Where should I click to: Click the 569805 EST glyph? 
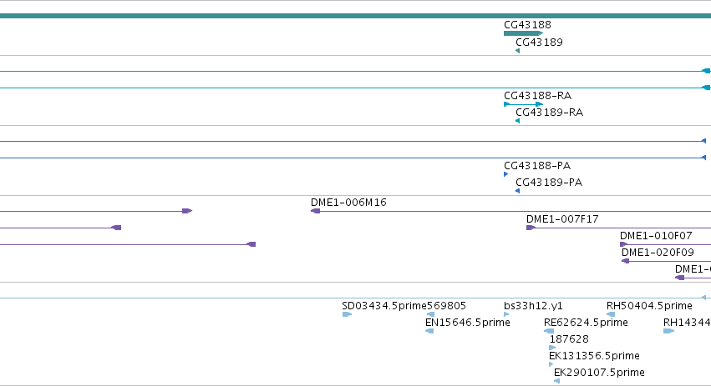point(430,314)
